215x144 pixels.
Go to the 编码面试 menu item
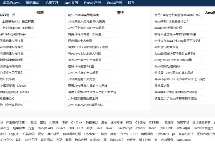coord(32,3)
